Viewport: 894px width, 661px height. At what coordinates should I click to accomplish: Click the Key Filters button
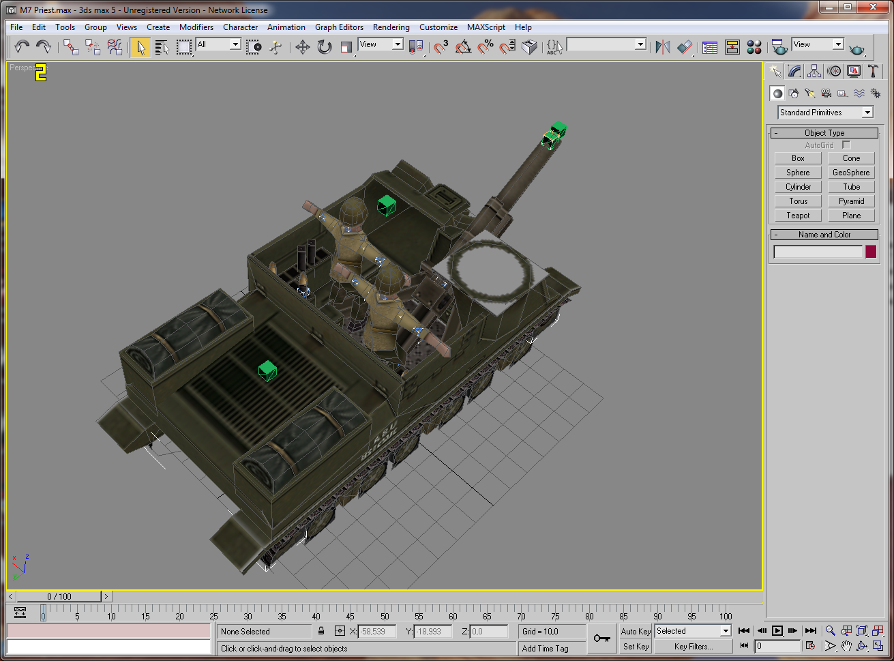pyautogui.click(x=694, y=647)
